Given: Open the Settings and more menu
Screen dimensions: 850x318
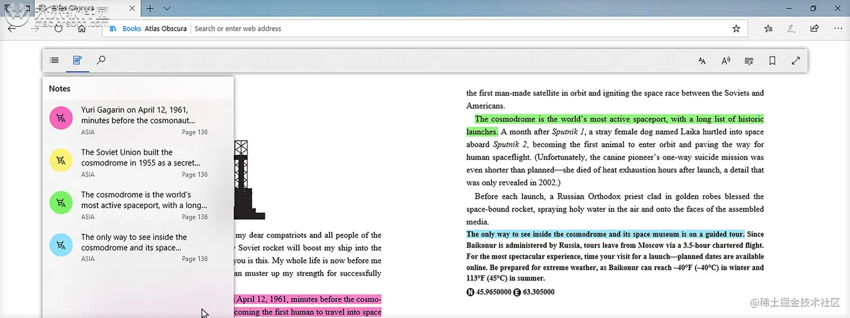Looking at the screenshot, I should (838, 29).
